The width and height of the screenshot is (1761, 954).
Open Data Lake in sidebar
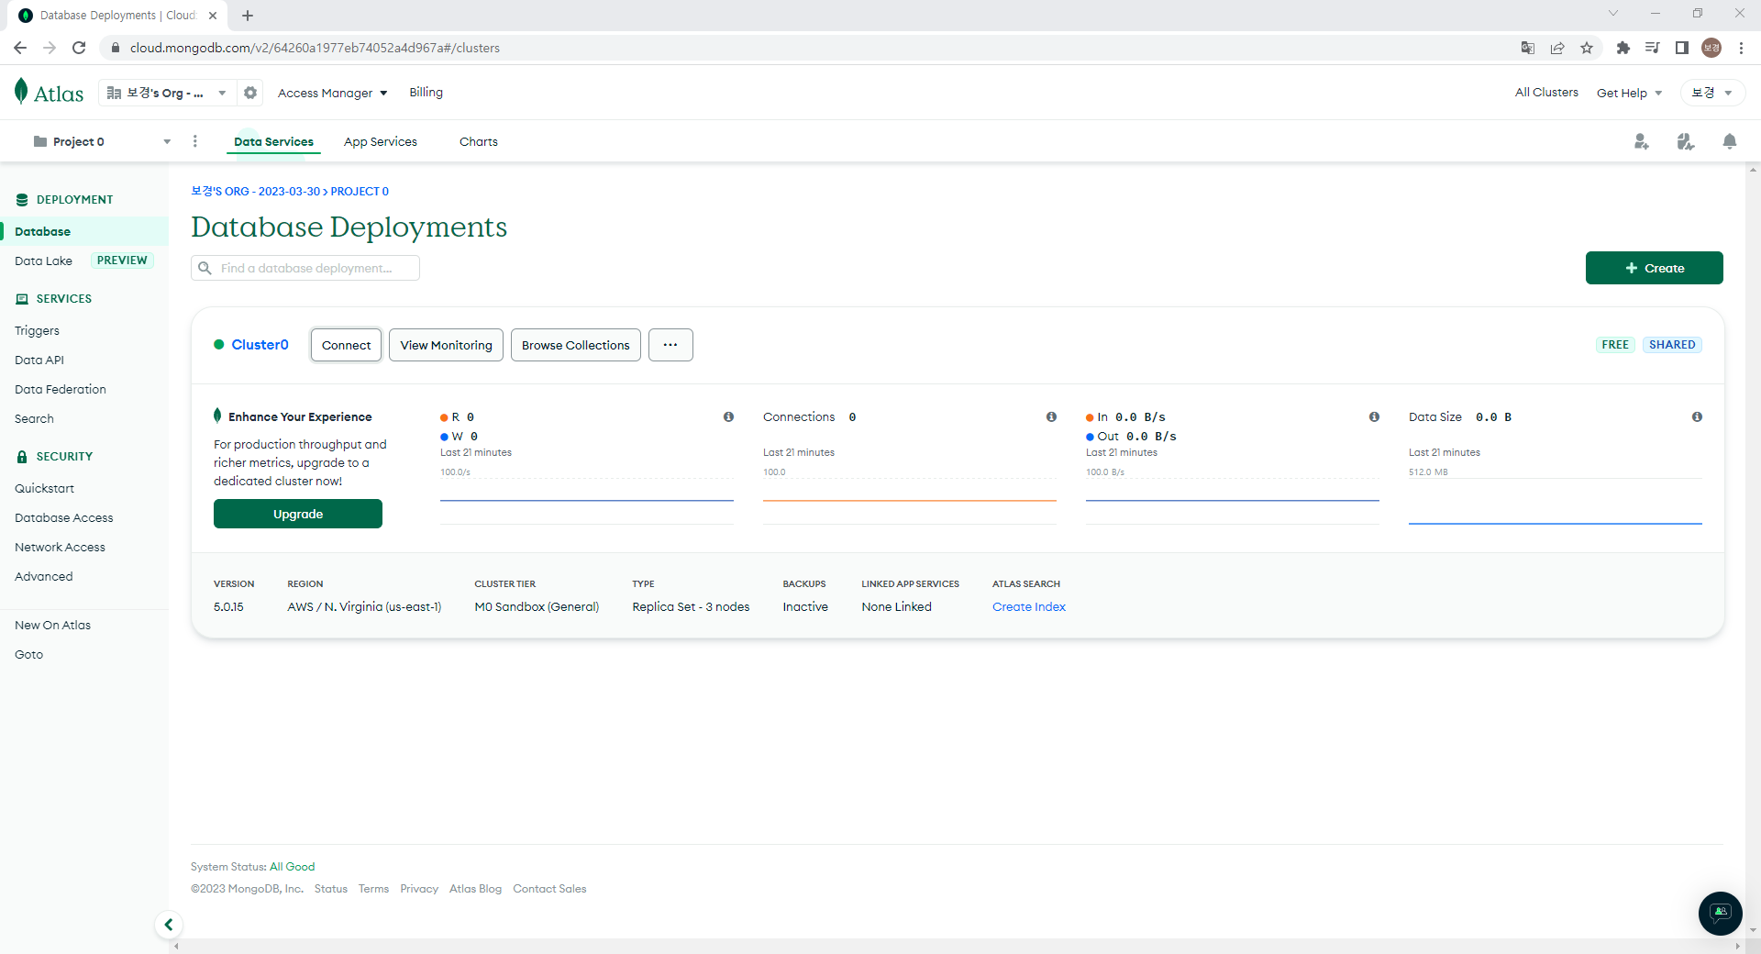pos(43,261)
